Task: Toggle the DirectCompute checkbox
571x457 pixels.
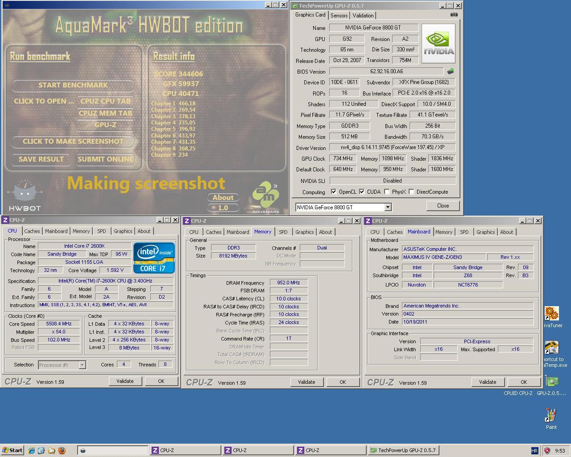Action: pyautogui.click(x=411, y=191)
